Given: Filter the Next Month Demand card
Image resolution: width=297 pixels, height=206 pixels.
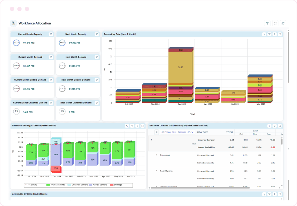Looking at the screenshot, I should click(97, 57).
